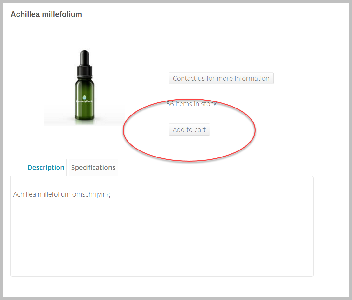This screenshot has width=352, height=300.
Task: Click the red oval annotation outline
Action: point(255,130)
